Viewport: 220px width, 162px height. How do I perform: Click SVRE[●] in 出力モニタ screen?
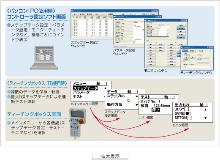[x=182, y=113]
